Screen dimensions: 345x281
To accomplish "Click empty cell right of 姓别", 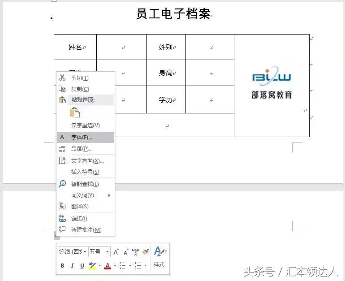I will pos(210,47).
